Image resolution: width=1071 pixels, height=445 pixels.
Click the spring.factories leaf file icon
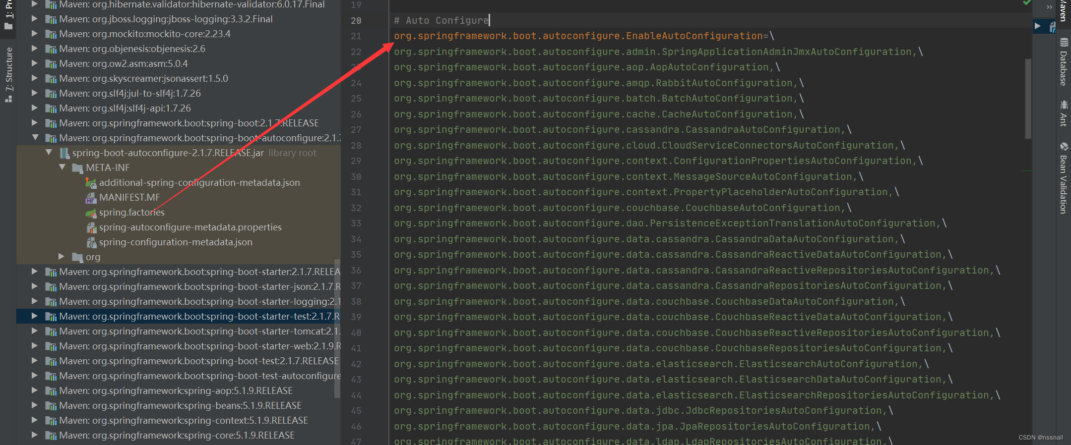pos(91,213)
